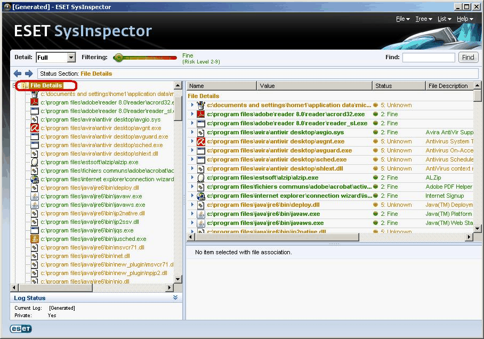The image size is (484, 339).
Task: Expand the javaw.exe row in list
Action: pos(192,214)
